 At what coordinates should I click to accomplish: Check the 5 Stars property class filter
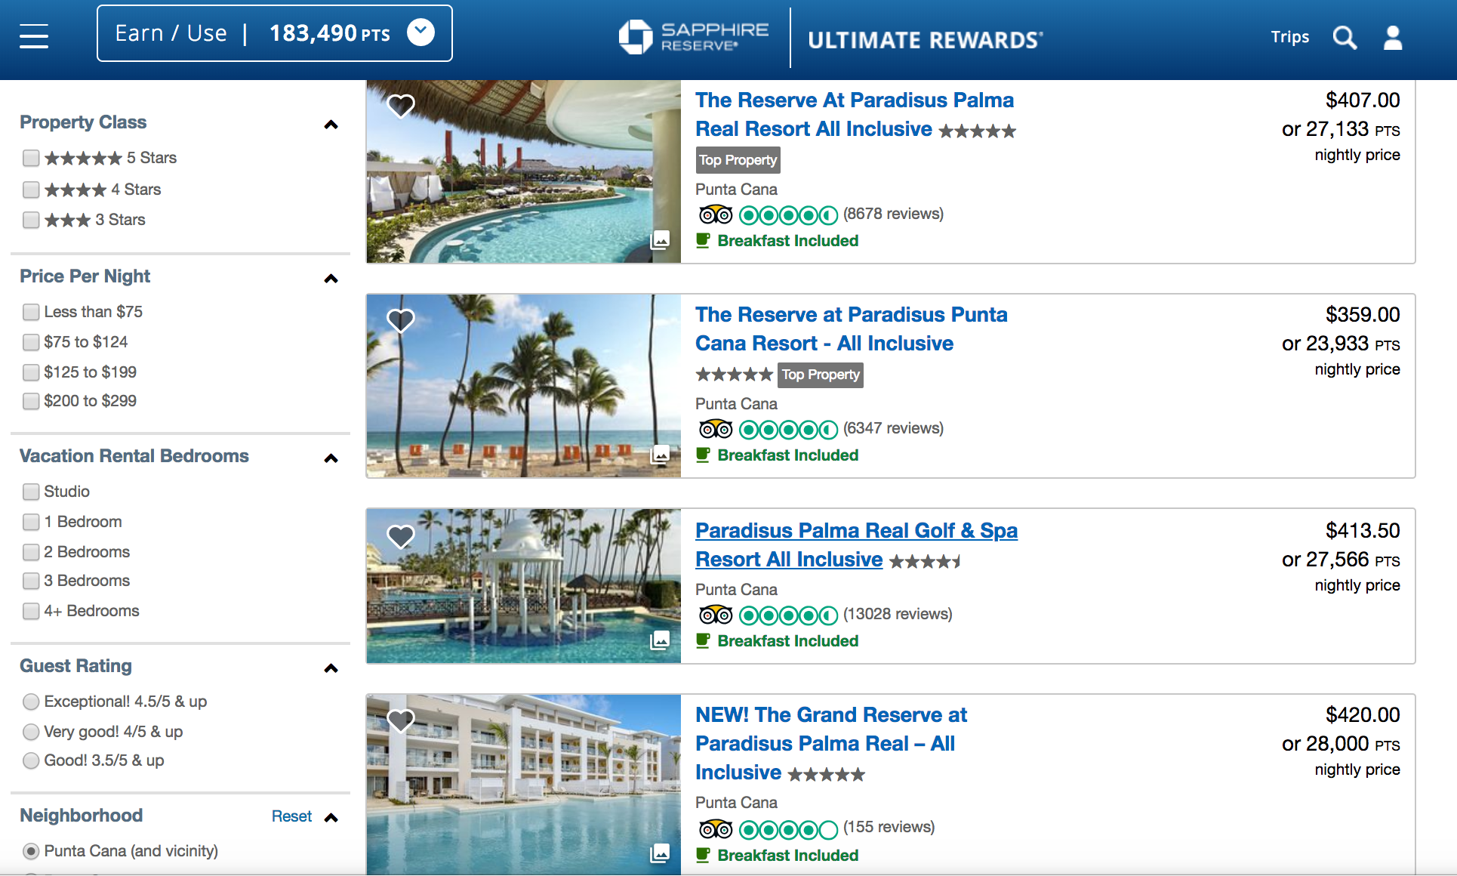31,158
